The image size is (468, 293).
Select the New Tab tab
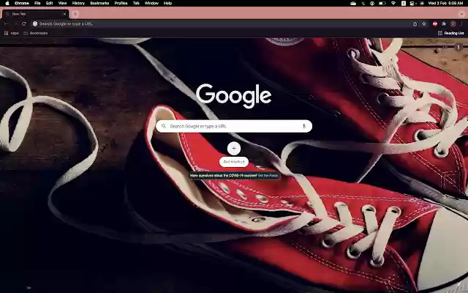point(35,14)
